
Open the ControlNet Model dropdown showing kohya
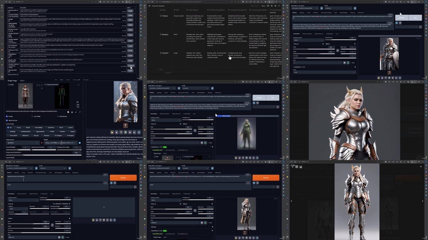[x=60, y=143]
